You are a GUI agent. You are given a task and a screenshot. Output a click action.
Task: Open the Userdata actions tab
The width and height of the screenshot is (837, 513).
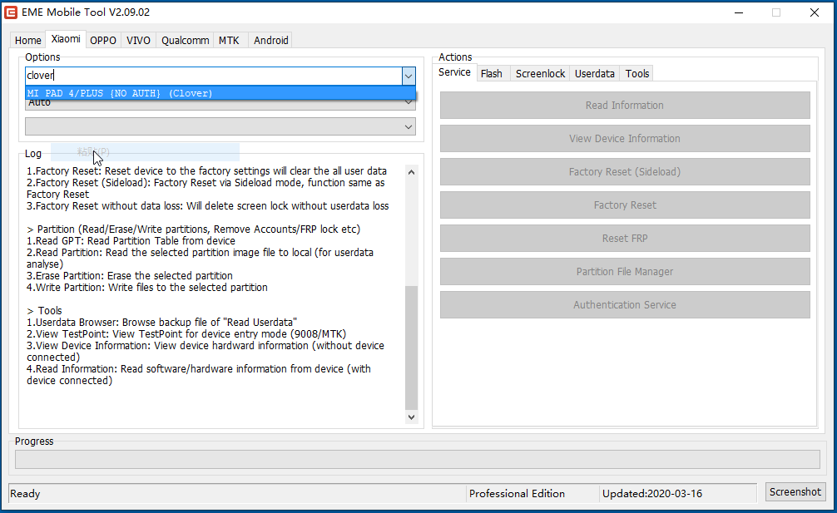[595, 74]
